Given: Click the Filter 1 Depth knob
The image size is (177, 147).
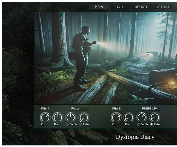Looking at the screenshot, I should pos(71,117).
